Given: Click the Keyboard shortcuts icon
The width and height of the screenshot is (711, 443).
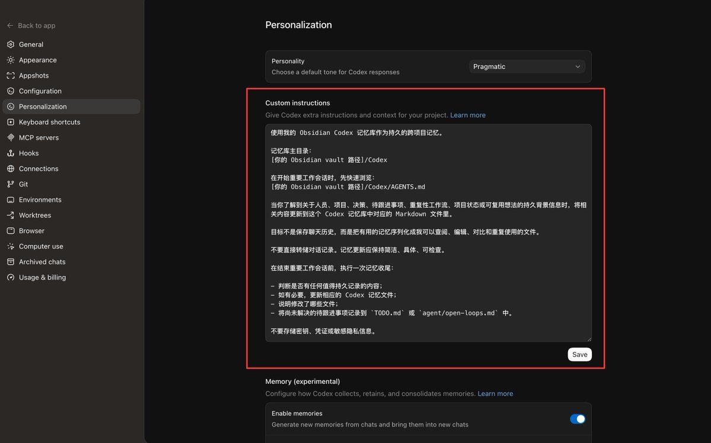Looking at the screenshot, I should click(11, 123).
